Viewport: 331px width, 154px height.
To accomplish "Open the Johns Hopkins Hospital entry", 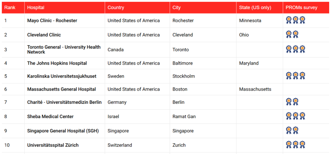I will (57, 63).
